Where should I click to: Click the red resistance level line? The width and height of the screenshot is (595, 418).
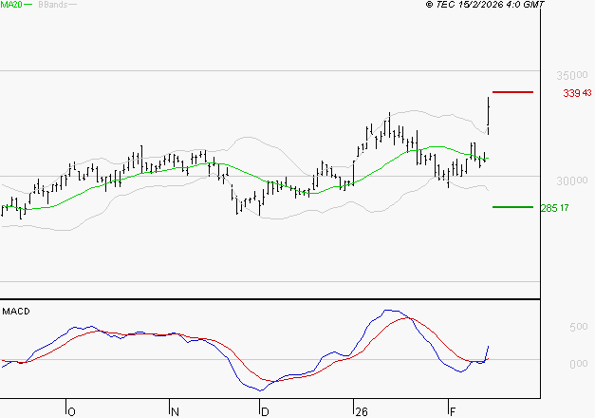click(512, 92)
